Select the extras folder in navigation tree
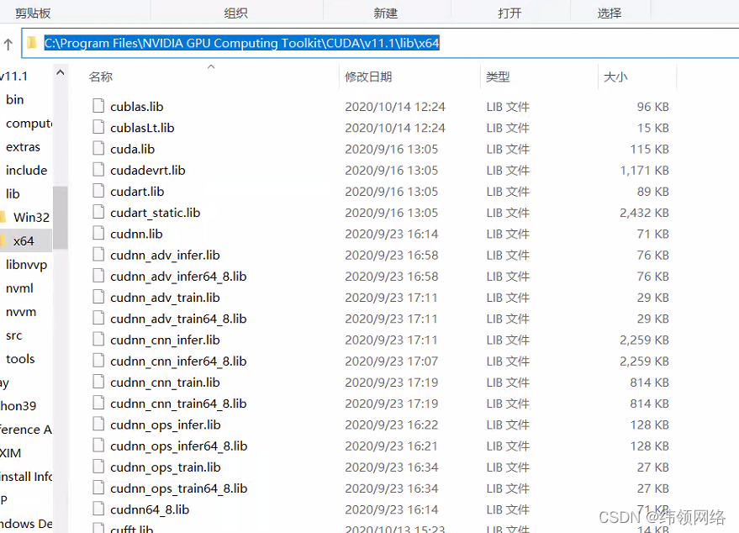 [23, 146]
